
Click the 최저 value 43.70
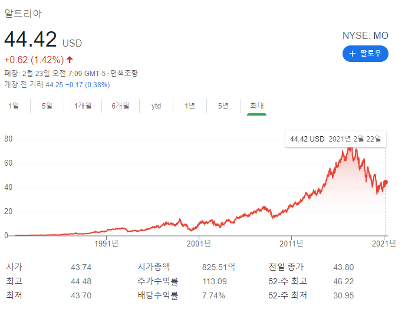[x=81, y=295]
